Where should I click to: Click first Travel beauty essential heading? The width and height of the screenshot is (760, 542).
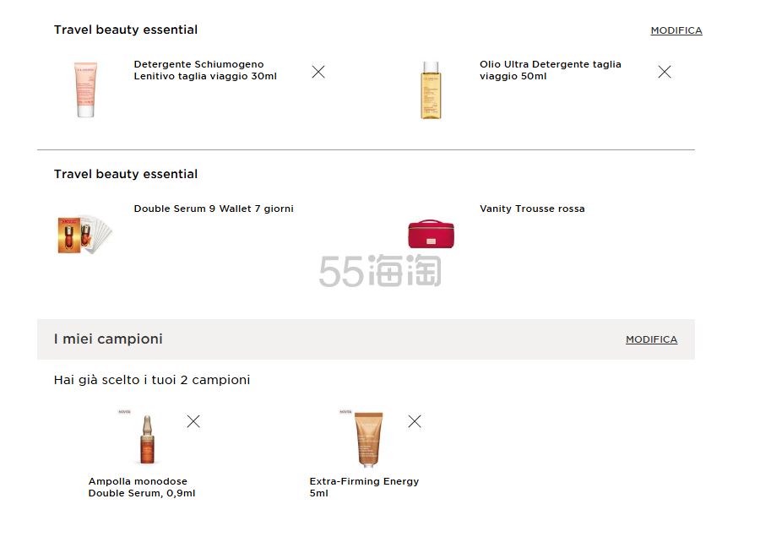click(126, 30)
